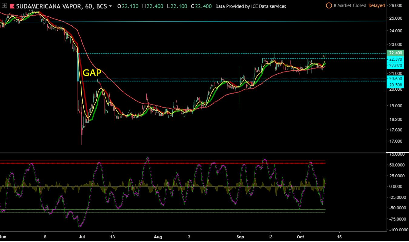The height and width of the screenshot is (242, 409).
Task: Click the orange delayed data warning icon
Action: coord(329,5)
